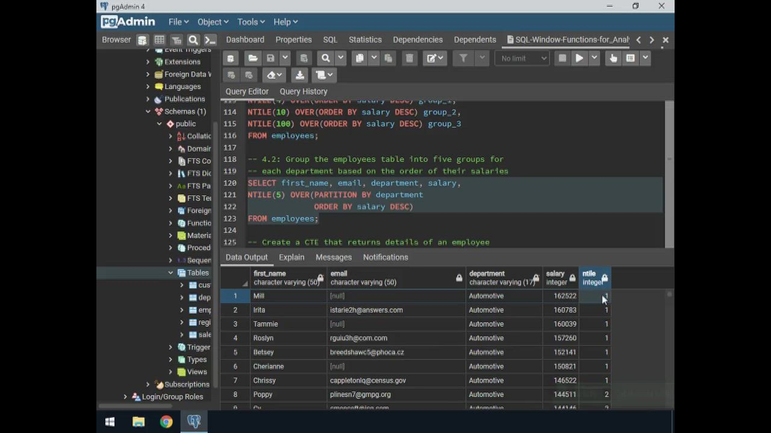The width and height of the screenshot is (771, 433).
Task: Open Google Chrome from the taskbar
Action: tap(166, 422)
